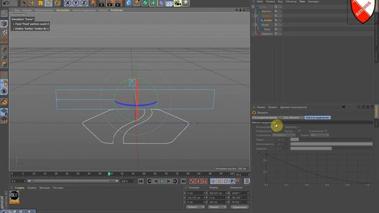Collapse the Emitter's parent group expander

[x=255, y=16]
